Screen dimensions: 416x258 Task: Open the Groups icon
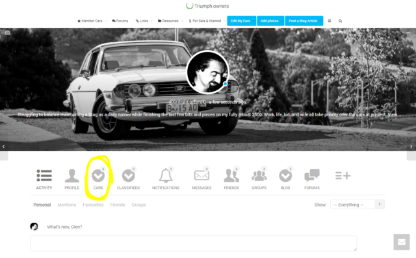pos(259,175)
